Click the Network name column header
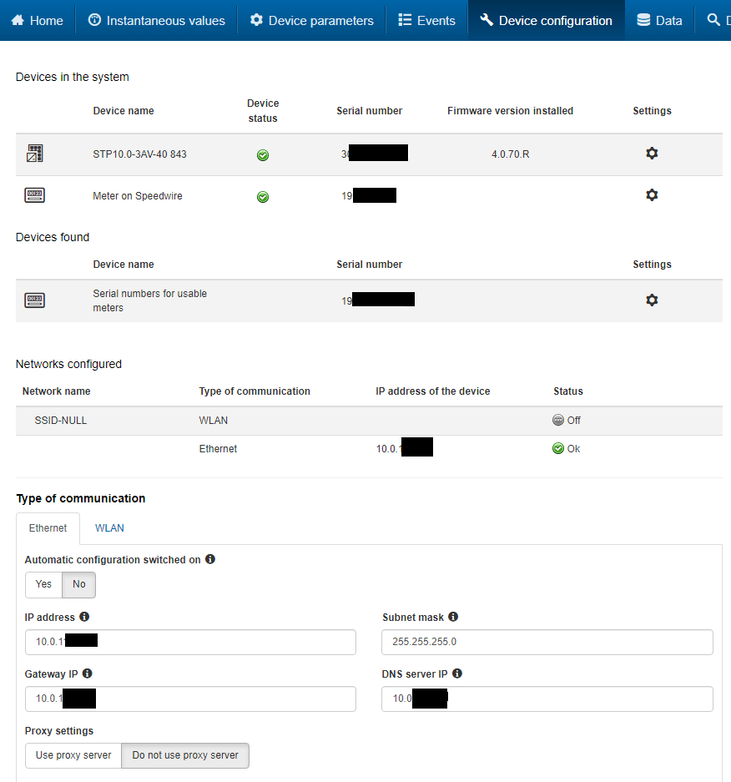The image size is (731, 782). (57, 391)
